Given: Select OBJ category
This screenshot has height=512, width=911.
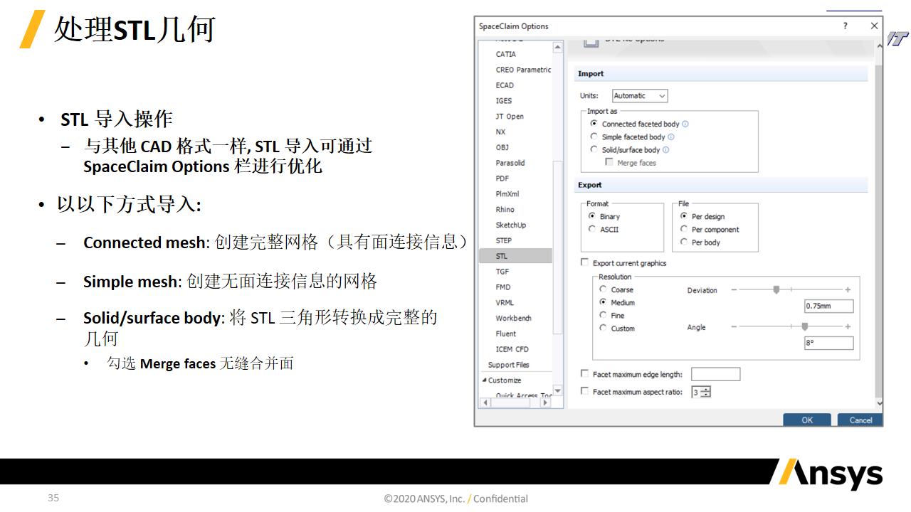Looking at the screenshot, I should pos(502,148).
